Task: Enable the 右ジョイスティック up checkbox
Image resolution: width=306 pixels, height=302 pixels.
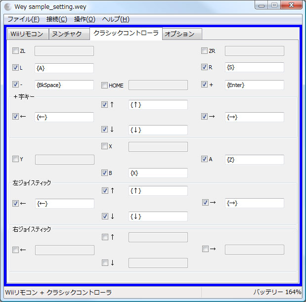Action: [x=105, y=237]
